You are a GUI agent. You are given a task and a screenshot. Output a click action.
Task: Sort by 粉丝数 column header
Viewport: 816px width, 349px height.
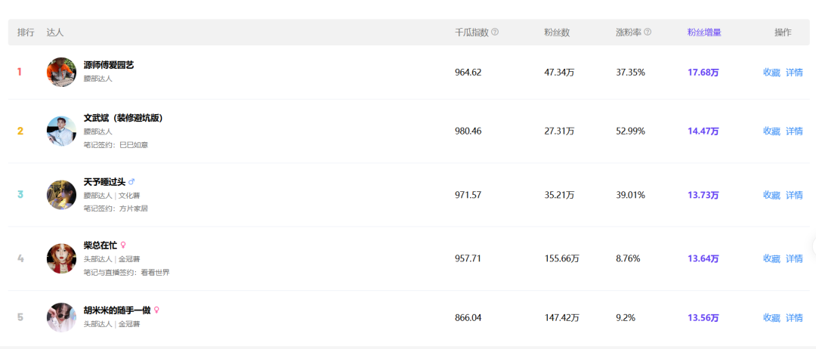[x=556, y=32]
